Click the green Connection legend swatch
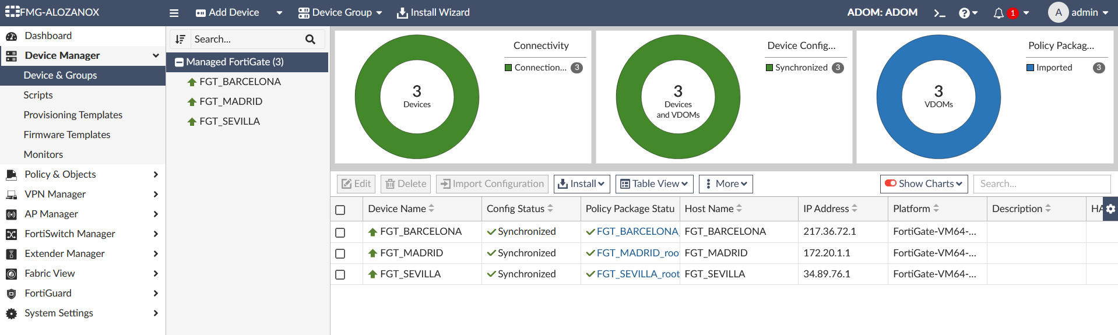The width and height of the screenshot is (1118, 335). pyautogui.click(x=508, y=68)
